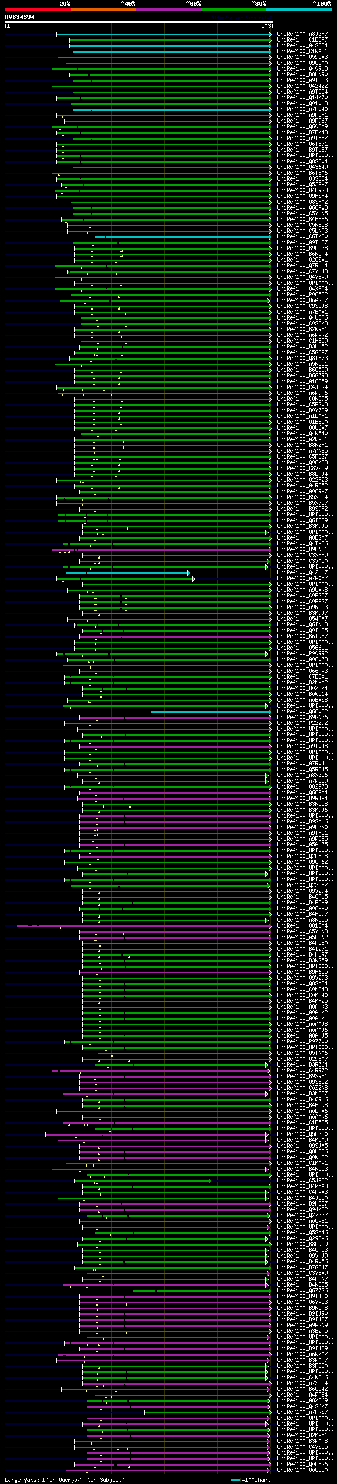Open hit UniRef100_A9TWJ8
The height and width of the screenshot is (1484, 337).
302,746
